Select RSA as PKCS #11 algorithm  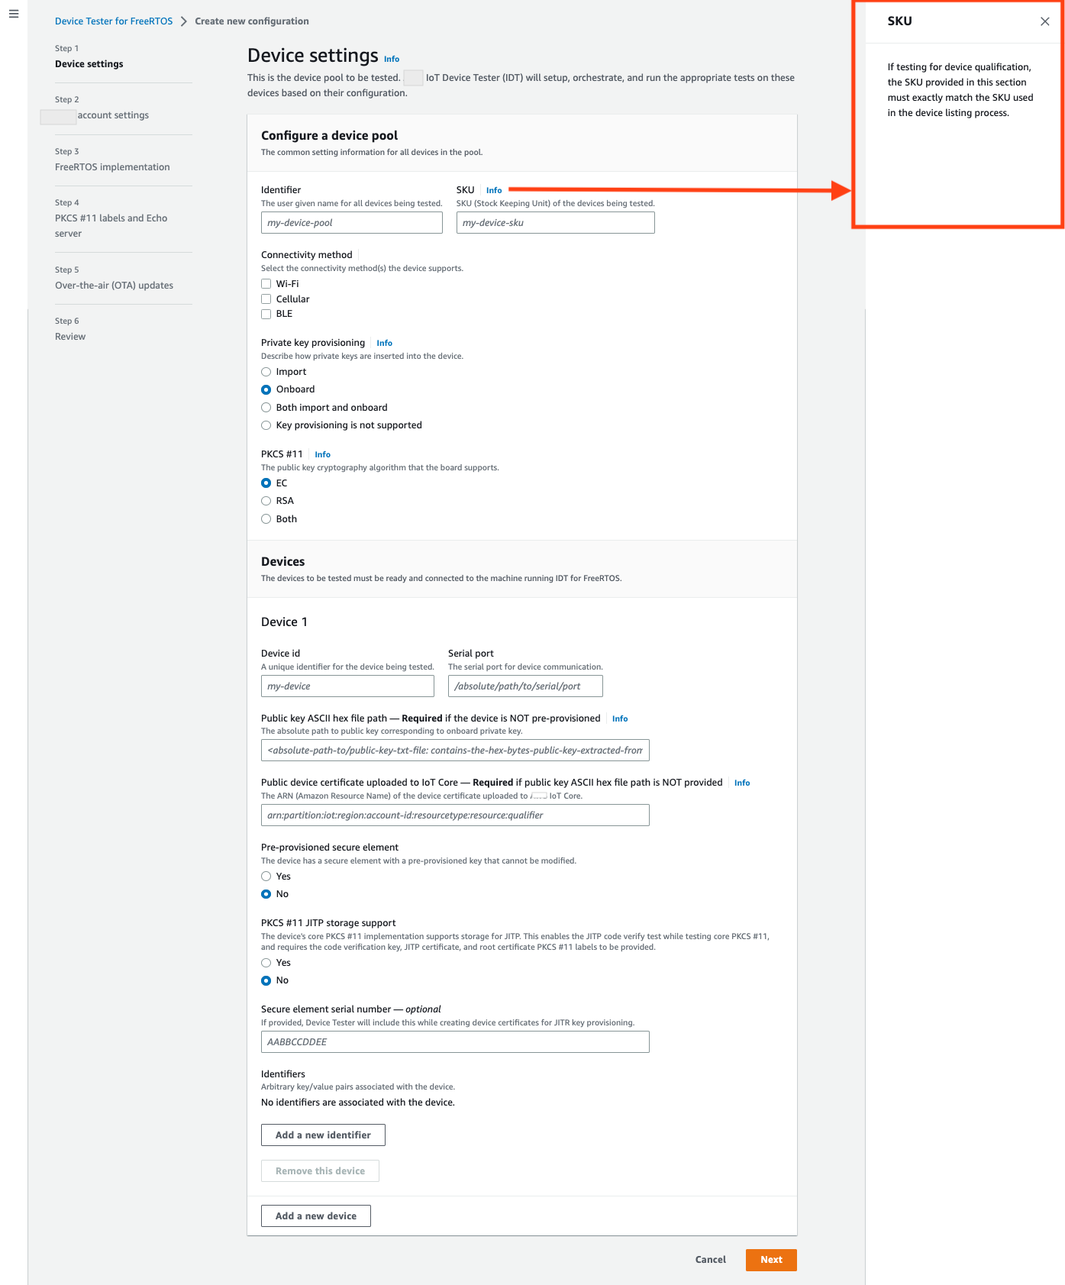[x=266, y=501]
